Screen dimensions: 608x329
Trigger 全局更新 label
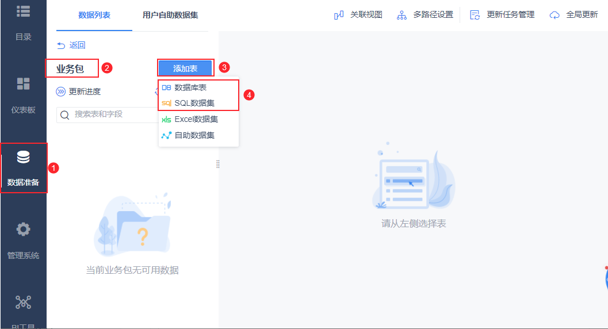pyautogui.click(x=582, y=15)
